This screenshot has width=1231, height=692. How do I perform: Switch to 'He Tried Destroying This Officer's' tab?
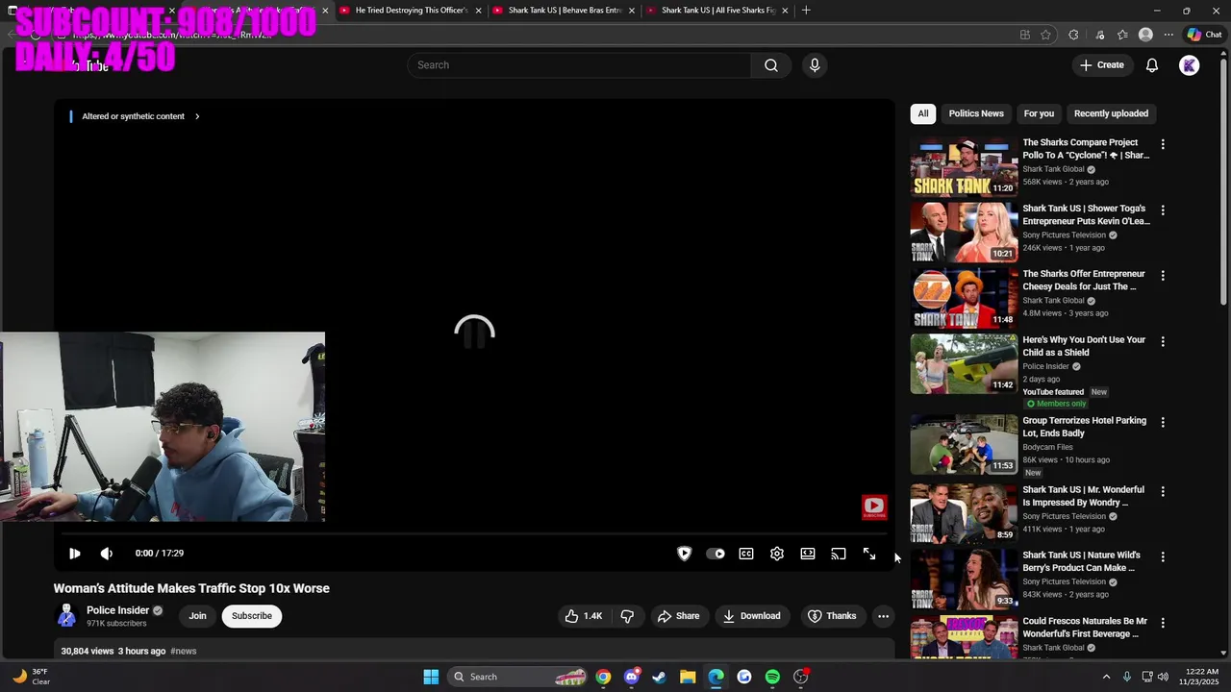(x=411, y=11)
